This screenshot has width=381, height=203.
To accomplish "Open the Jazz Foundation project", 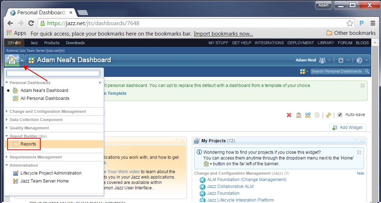I will click(223, 193).
